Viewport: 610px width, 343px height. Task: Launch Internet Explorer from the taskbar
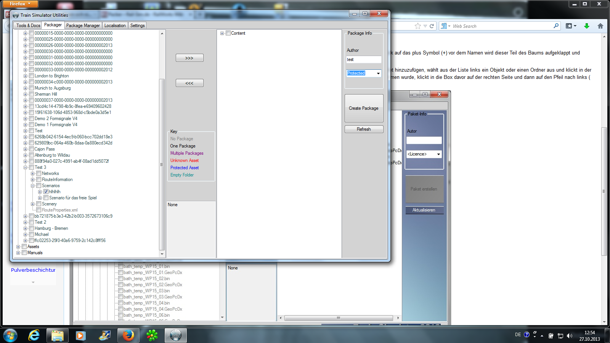(34, 335)
